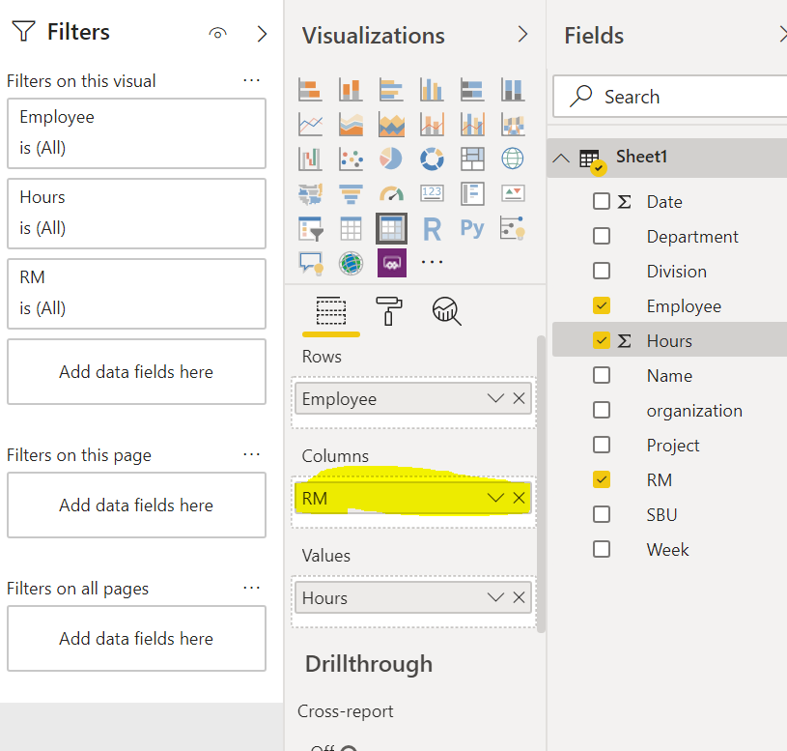787x751 pixels.
Task: Select the donut chart visual
Action: (432, 159)
